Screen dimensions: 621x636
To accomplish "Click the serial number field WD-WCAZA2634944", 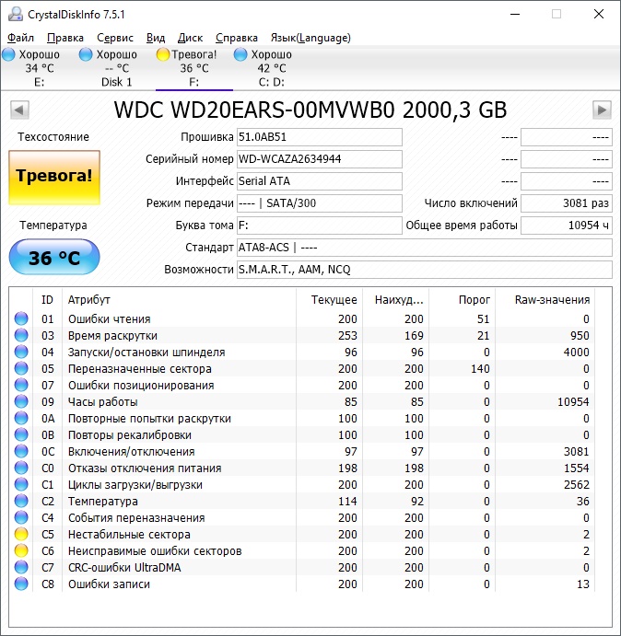I will coord(319,159).
